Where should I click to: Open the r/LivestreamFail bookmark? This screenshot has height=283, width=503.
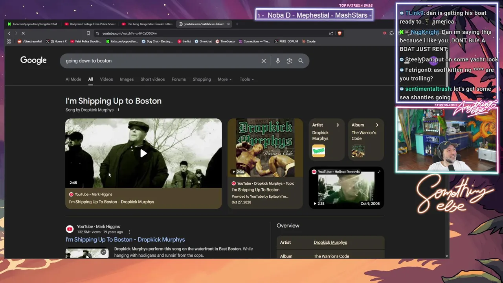pyautogui.click(x=30, y=41)
